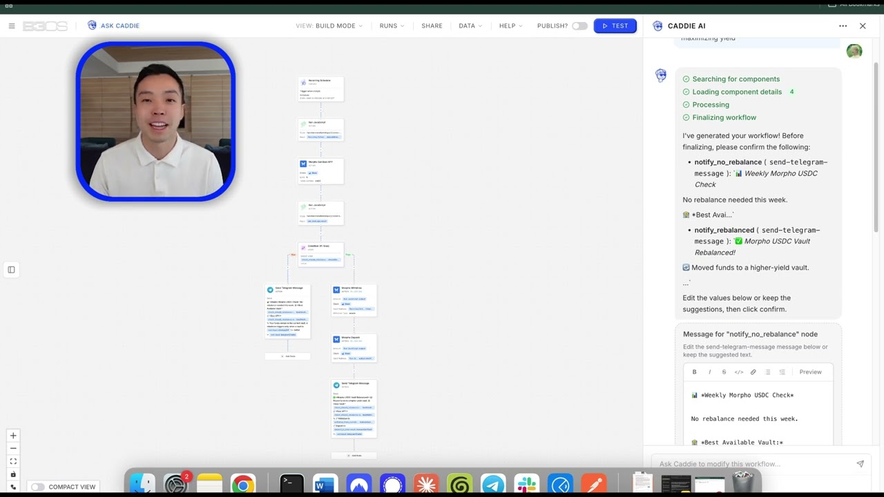Insert a bulleted list in editor

coord(768,372)
